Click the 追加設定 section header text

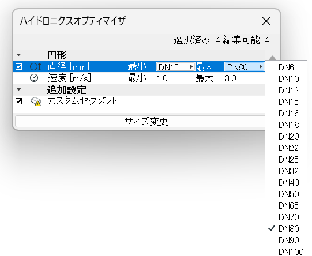click(x=67, y=90)
